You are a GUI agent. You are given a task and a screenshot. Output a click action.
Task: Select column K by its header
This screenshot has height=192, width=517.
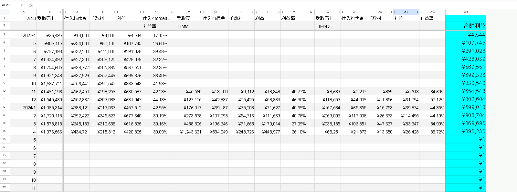pos(156,12)
